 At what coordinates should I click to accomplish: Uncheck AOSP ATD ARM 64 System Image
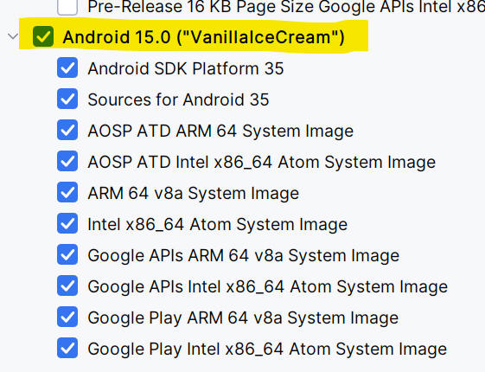[x=67, y=130]
